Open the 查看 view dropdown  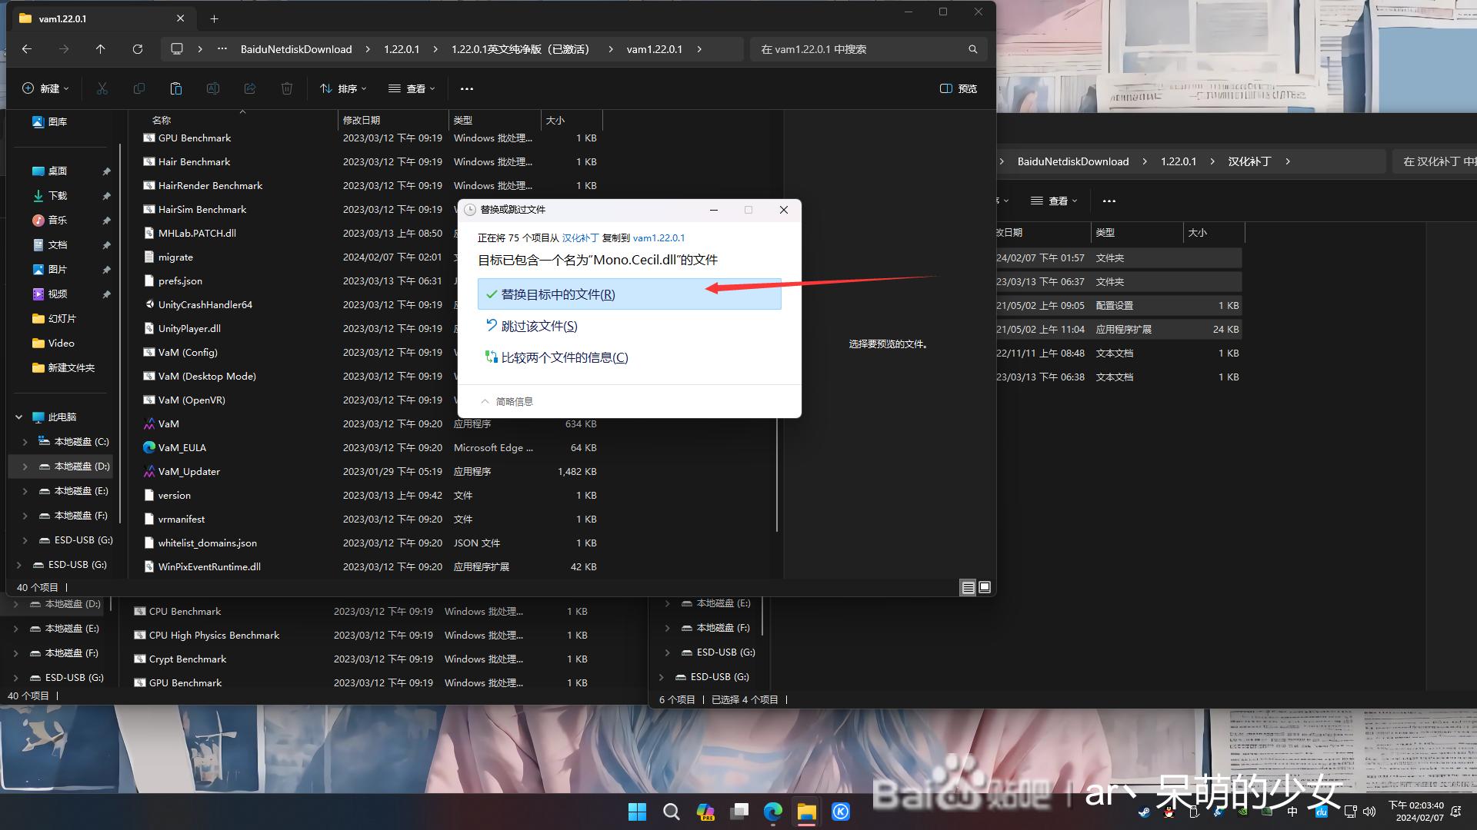[412, 88]
